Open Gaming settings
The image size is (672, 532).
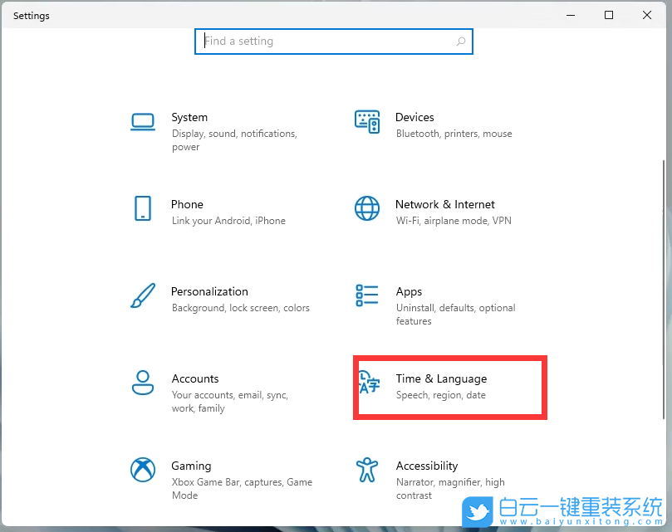(x=191, y=466)
